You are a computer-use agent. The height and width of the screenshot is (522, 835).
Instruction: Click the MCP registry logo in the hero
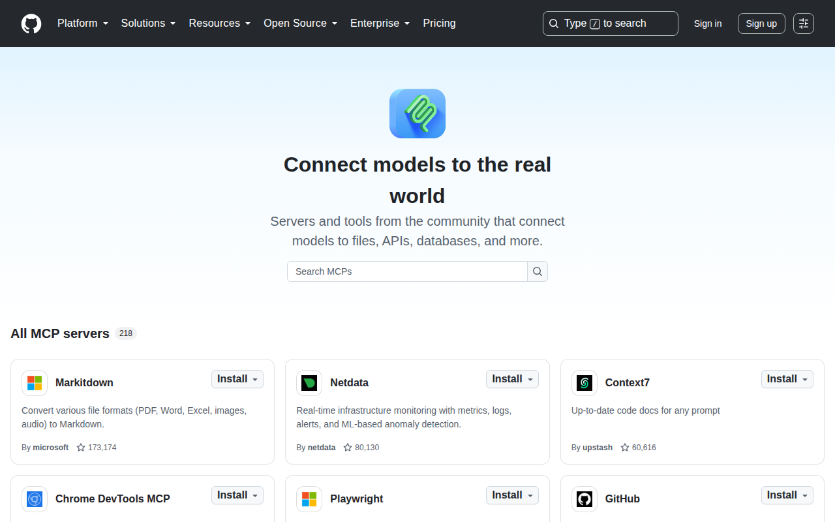[417, 114]
